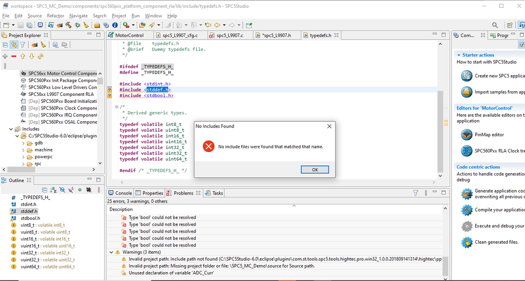Viewport: 525px width, 281px height.
Task: Close the No Includes Found dialog
Action: 329,126
